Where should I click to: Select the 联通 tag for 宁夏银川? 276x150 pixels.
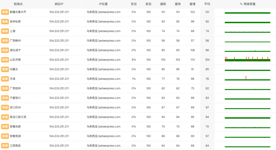[x=5, y=98]
